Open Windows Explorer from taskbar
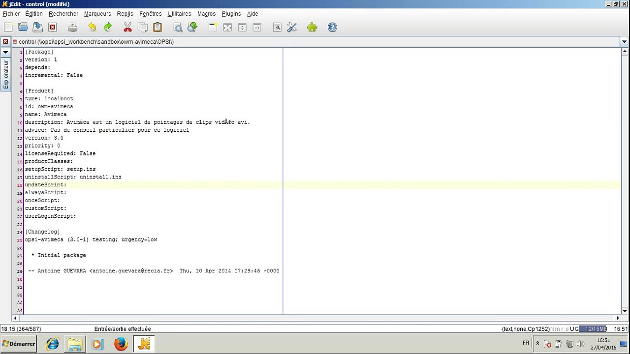The image size is (630, 354). pos(75,344)
